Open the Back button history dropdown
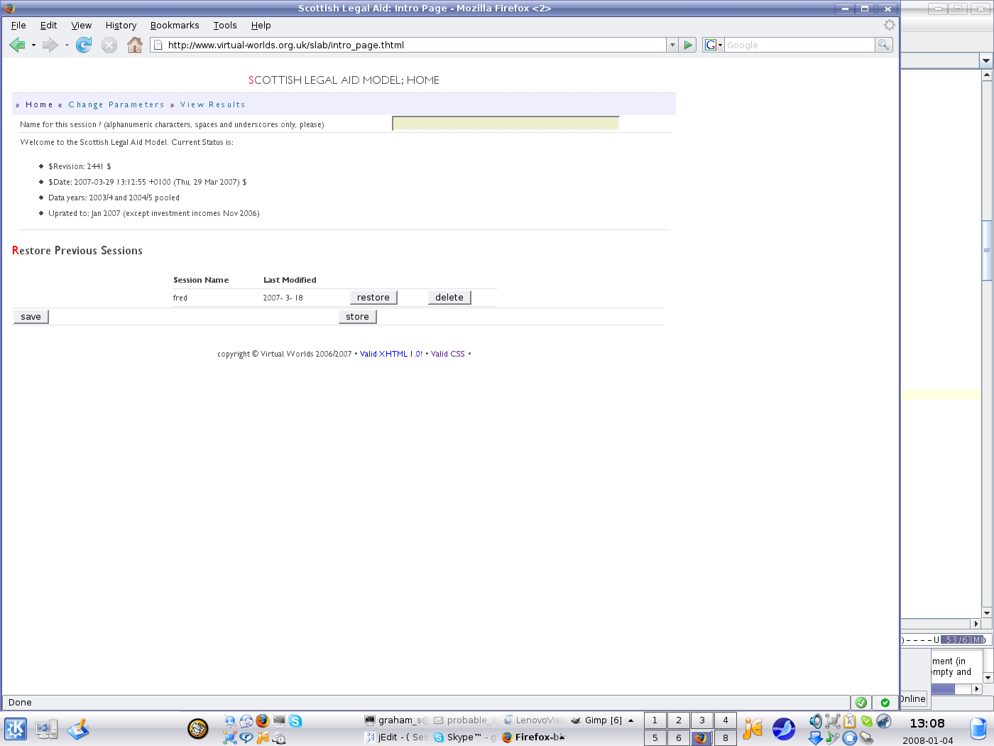This screenshot has width=994, height=746. (33, 45)
